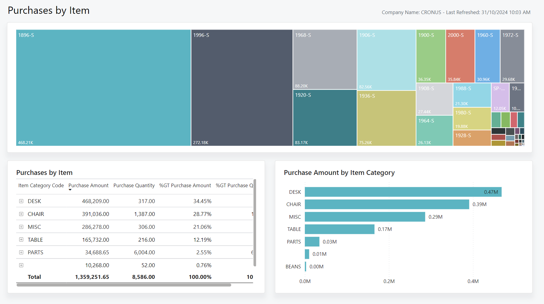Image resolution: width=544 pixels, height=304 pixels.
Task: Select the purple SP-... treemap tile
Action: pos(500,97)
